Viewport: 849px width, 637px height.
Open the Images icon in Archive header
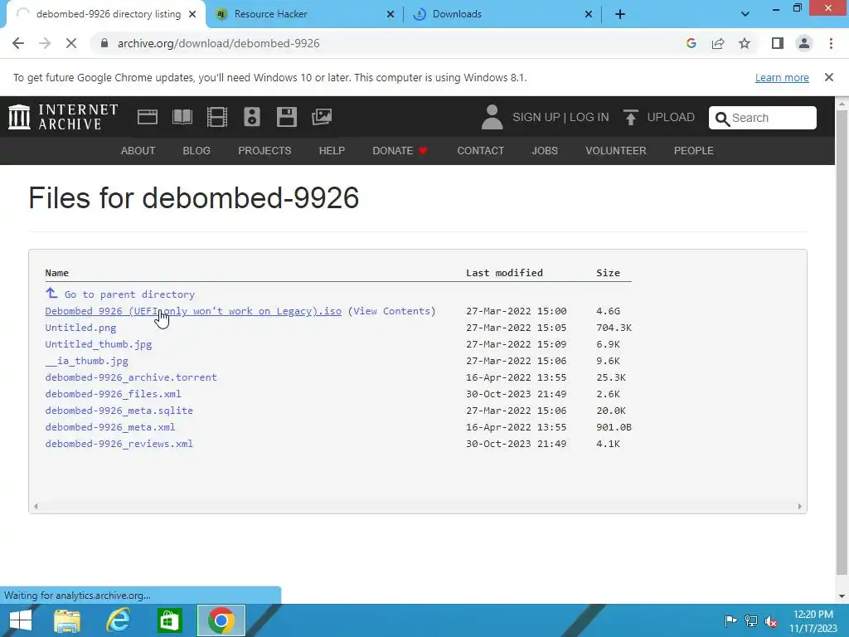(322, 117)
